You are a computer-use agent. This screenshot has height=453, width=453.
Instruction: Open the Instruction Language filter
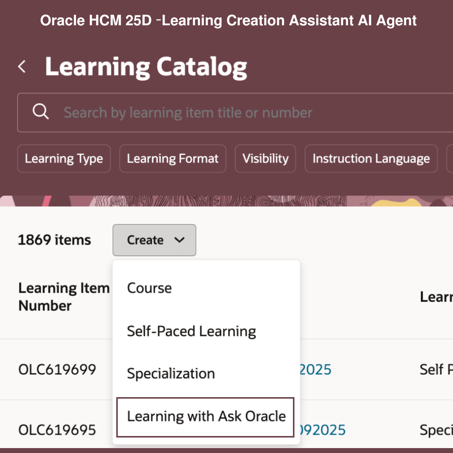[371, 159]
